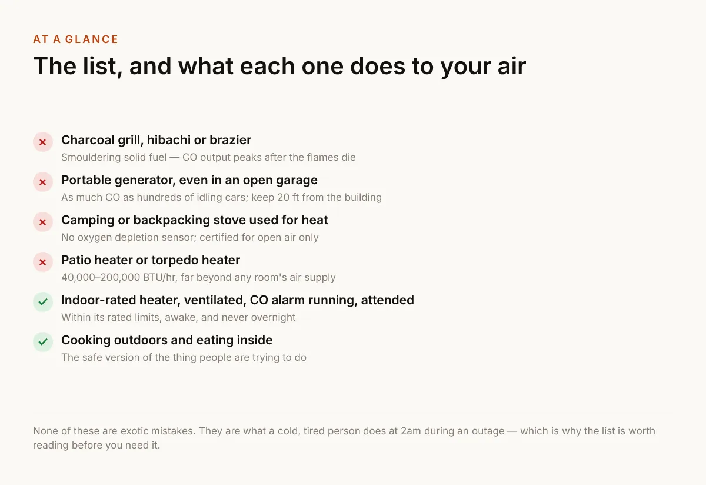Click 'Camping or backpacking stove used for heat'

coord(195,220)
